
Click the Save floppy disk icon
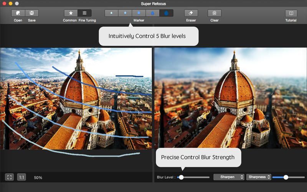pyautogui.click(x=31, y=13)
